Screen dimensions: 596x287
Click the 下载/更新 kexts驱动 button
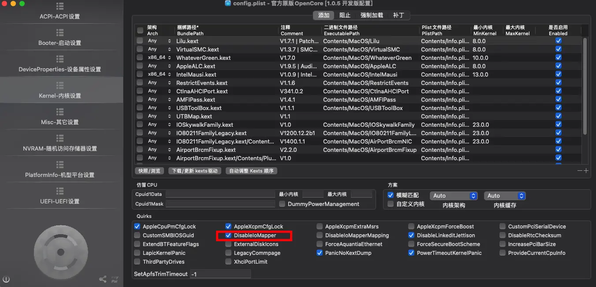tap(195, 171)
